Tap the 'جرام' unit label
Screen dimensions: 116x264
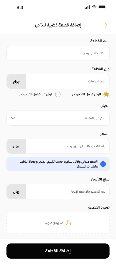[x=16, y=82]
